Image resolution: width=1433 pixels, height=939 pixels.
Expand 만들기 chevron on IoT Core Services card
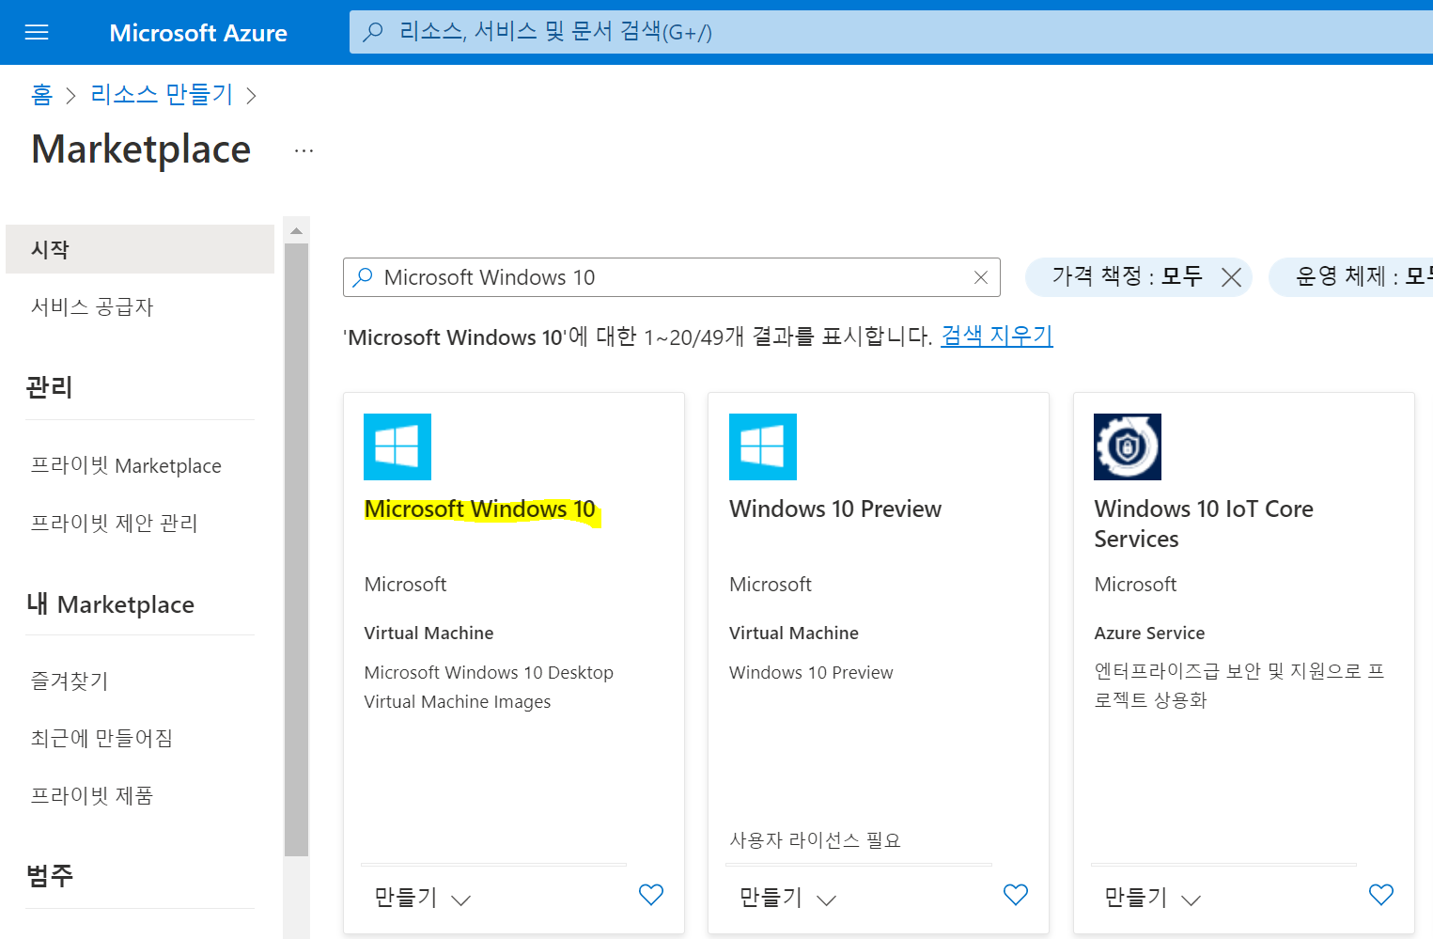coord(1191,900)
